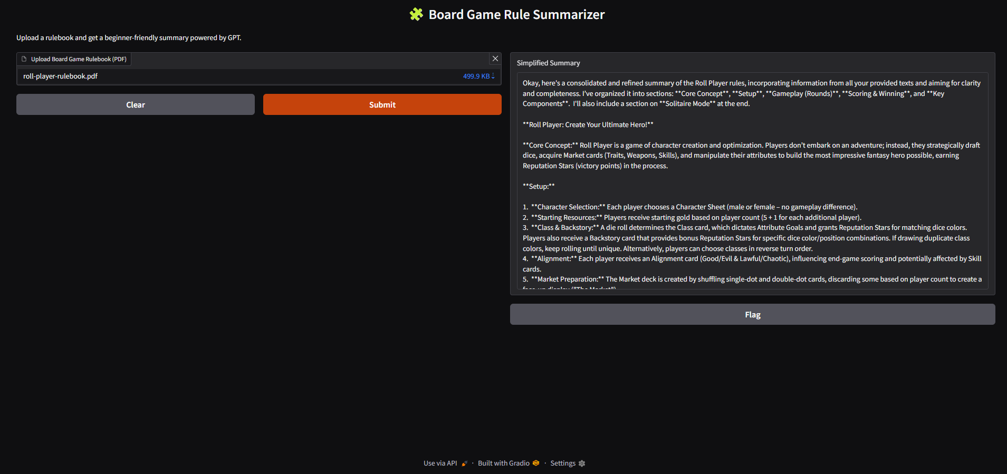Click the '**Starting Resources:**' list item
Screen dimensions: 1007x474
(692, 218)
